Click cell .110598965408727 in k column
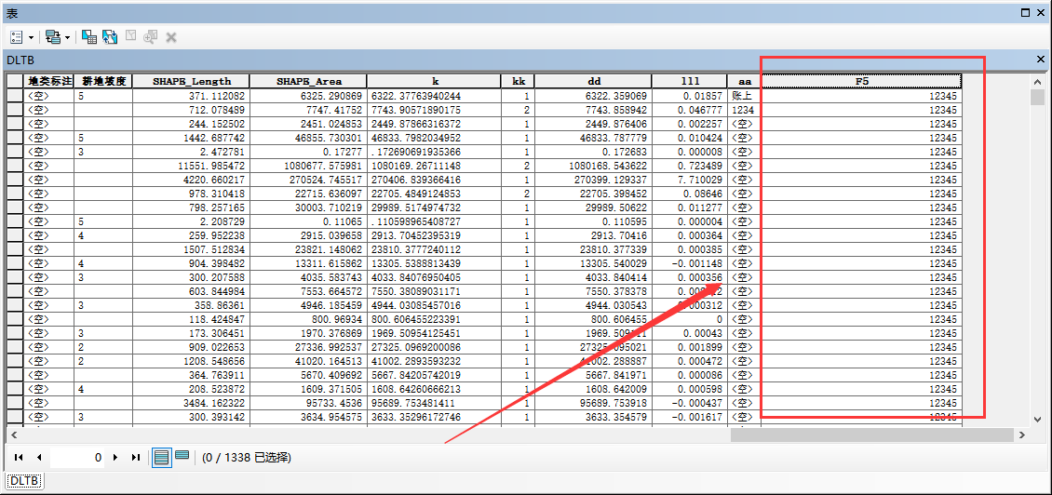 (435, 221)
